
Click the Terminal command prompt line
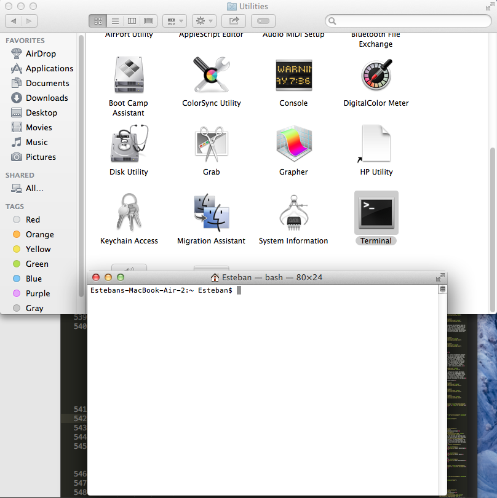click(165, 290)
